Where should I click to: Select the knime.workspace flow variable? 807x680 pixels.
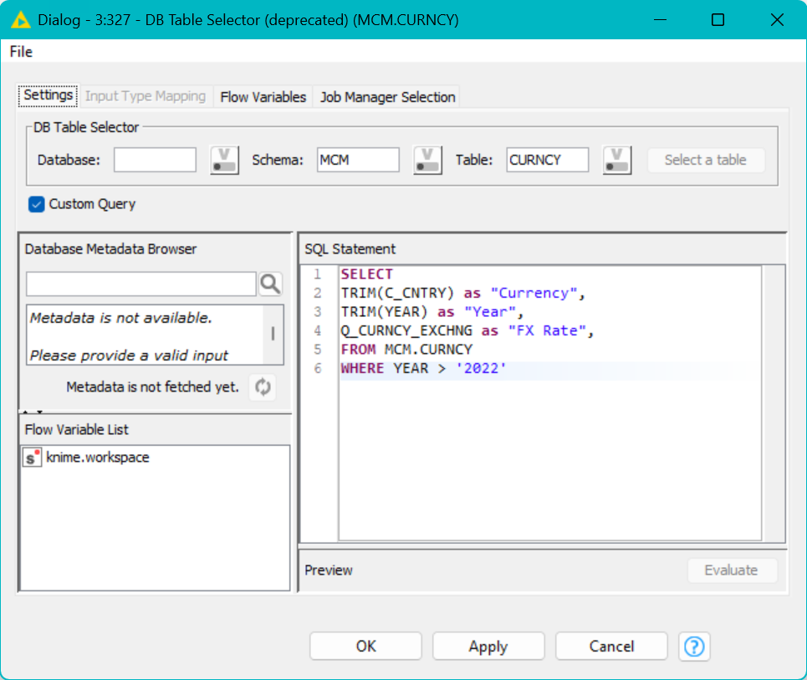tap(97, 458)
